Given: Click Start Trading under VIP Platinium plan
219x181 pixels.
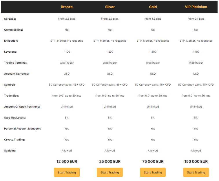Looking at the screenshot, I should (x=196, y=172).
